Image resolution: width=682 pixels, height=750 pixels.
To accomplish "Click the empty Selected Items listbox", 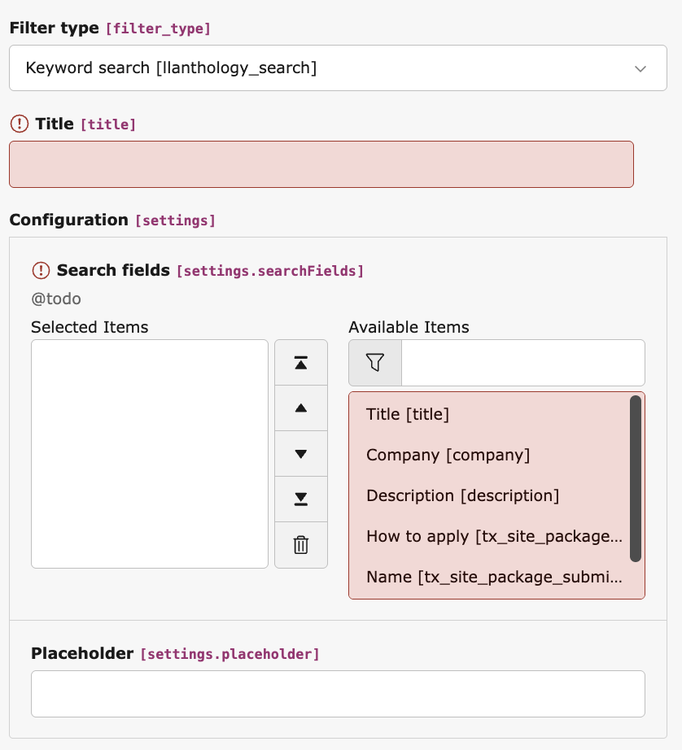I will point(150,454).
